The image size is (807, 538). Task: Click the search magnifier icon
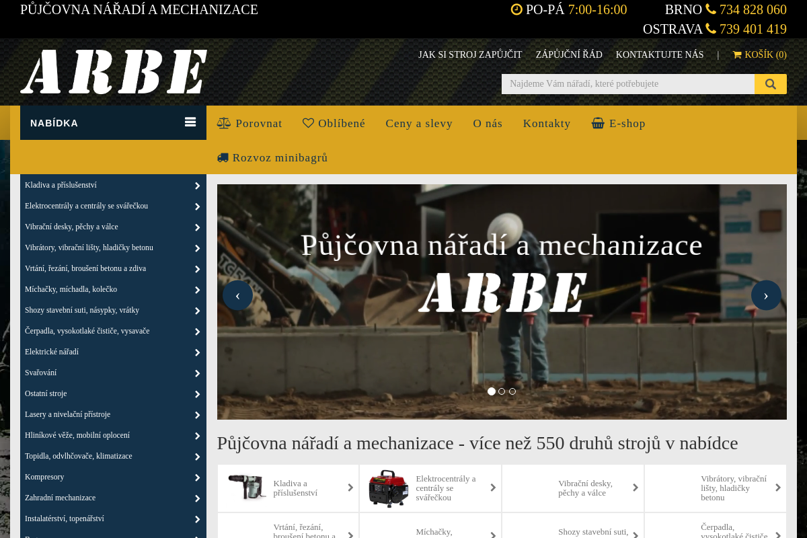point(770,83)
